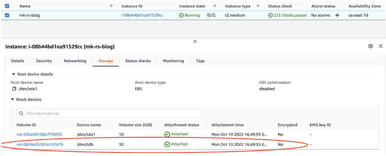Click the Name column sort arrow

(111, 6)
